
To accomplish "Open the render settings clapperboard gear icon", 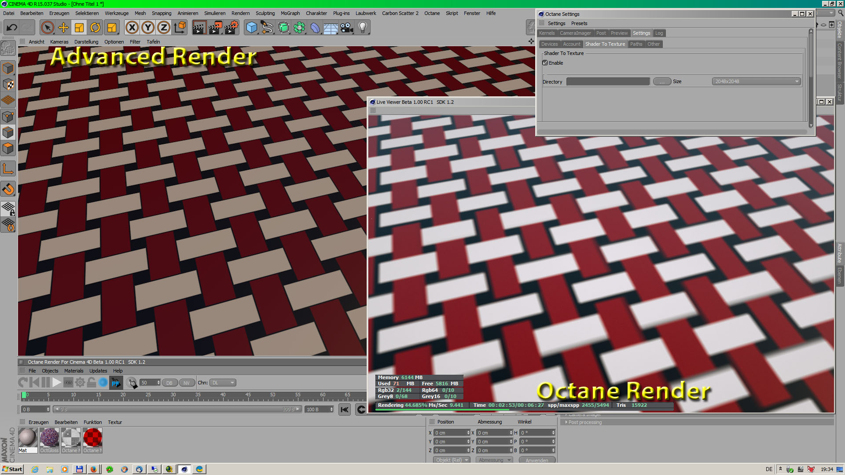I will click(x=231, y=28).
